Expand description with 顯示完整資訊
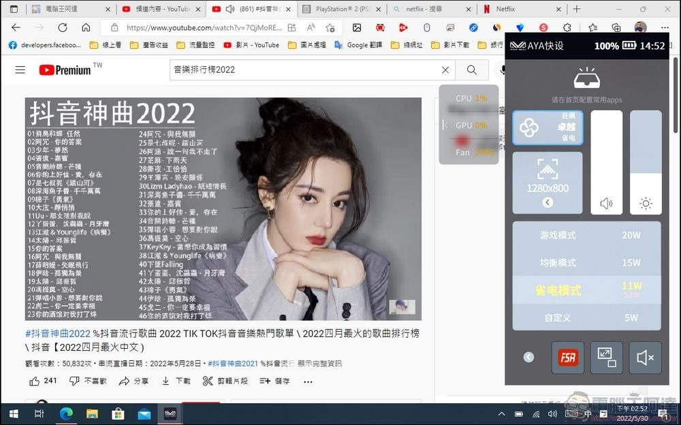 [319, 363]
